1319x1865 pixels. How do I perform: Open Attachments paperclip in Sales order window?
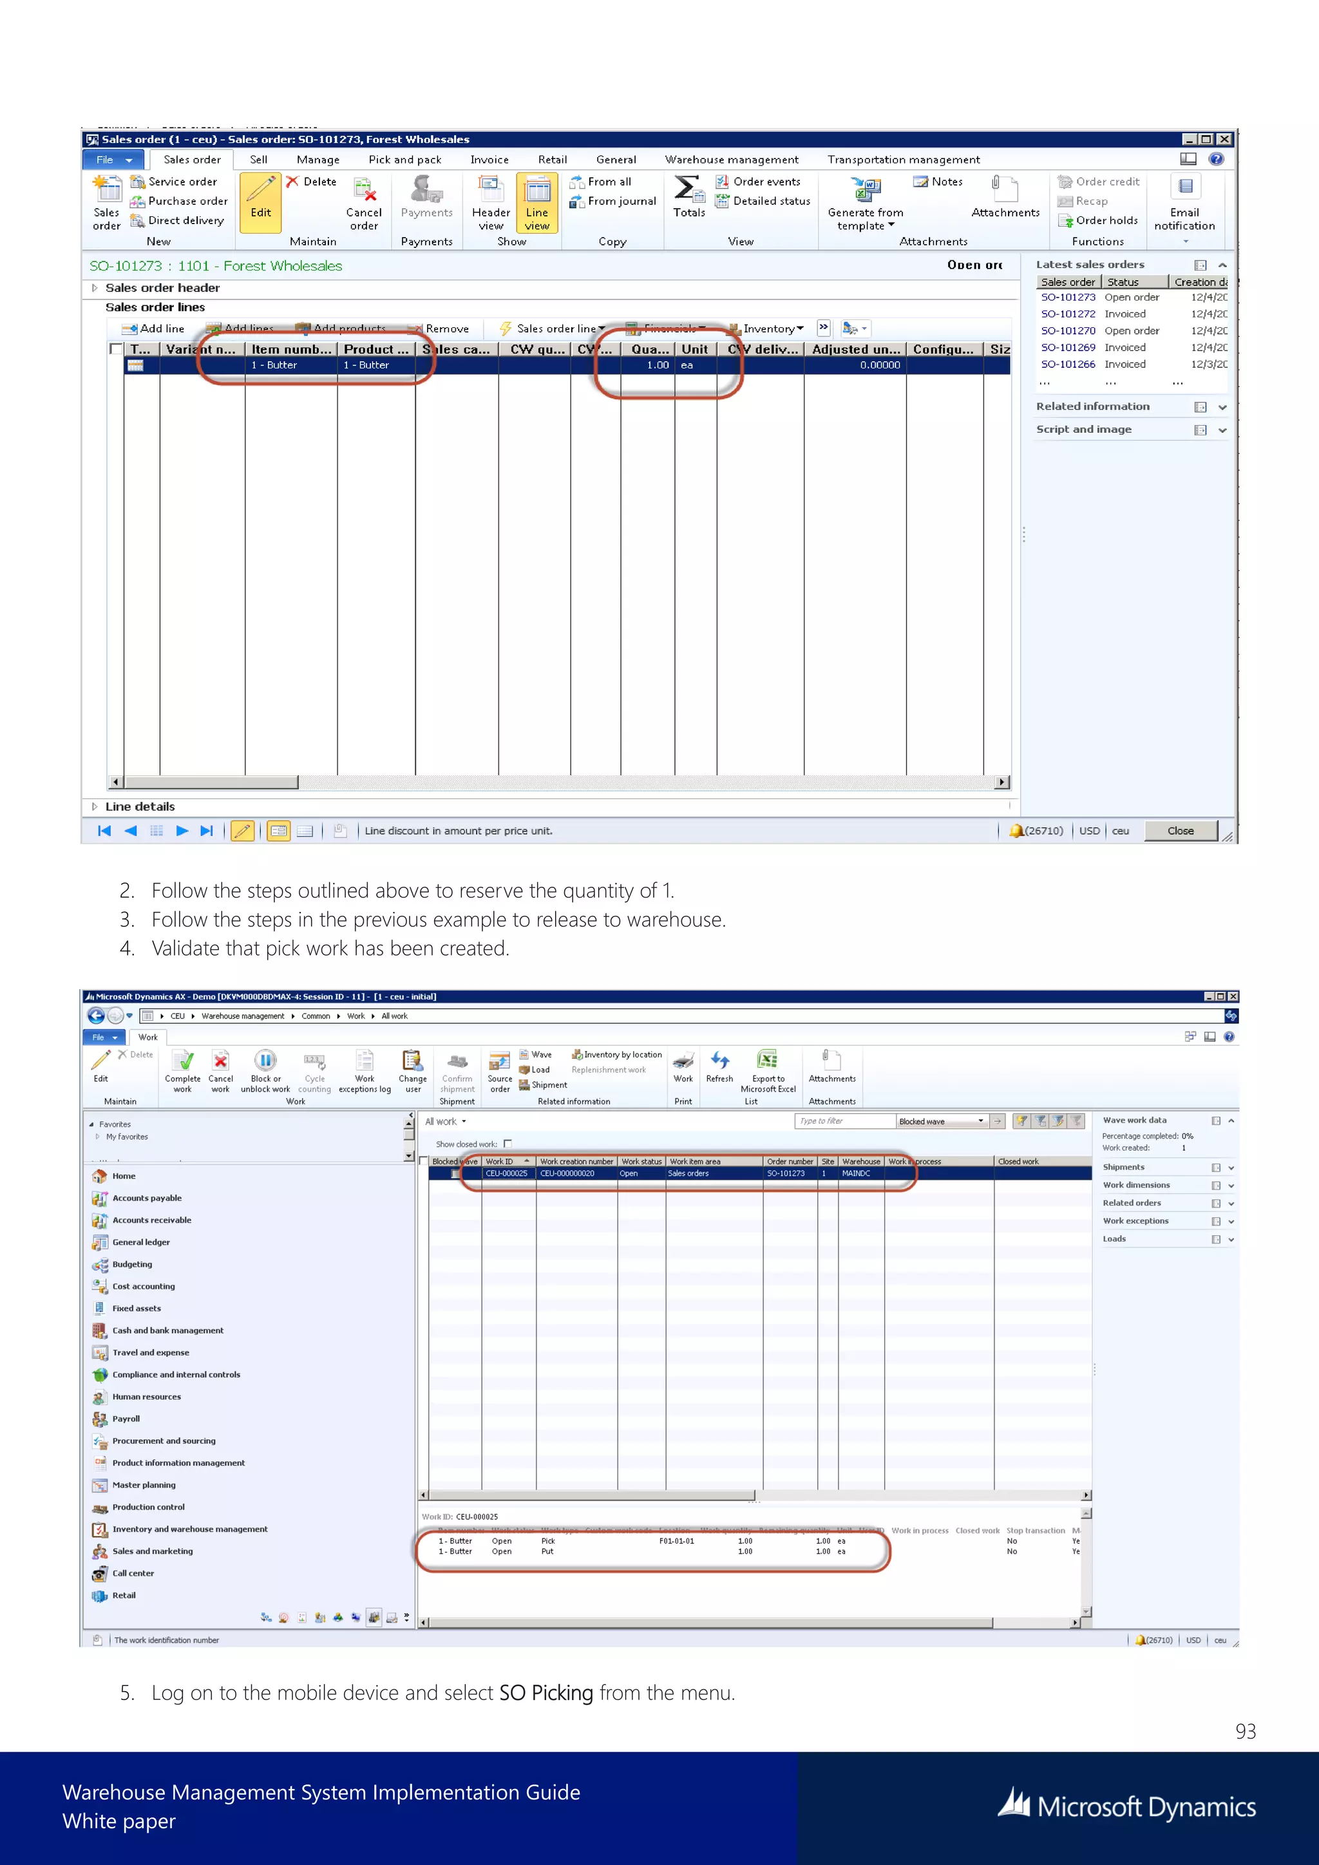(1005, 189)
